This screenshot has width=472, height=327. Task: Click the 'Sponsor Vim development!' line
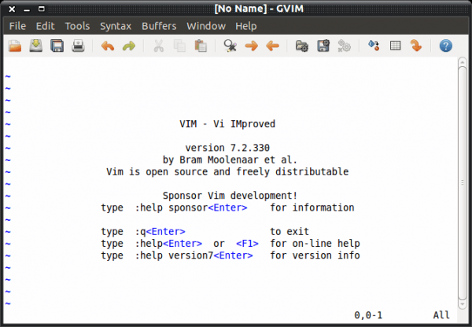click(x=230, y=196)
